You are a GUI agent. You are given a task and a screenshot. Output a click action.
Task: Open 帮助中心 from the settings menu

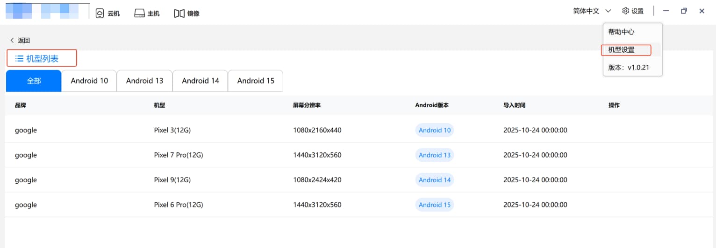pos(621,32)
